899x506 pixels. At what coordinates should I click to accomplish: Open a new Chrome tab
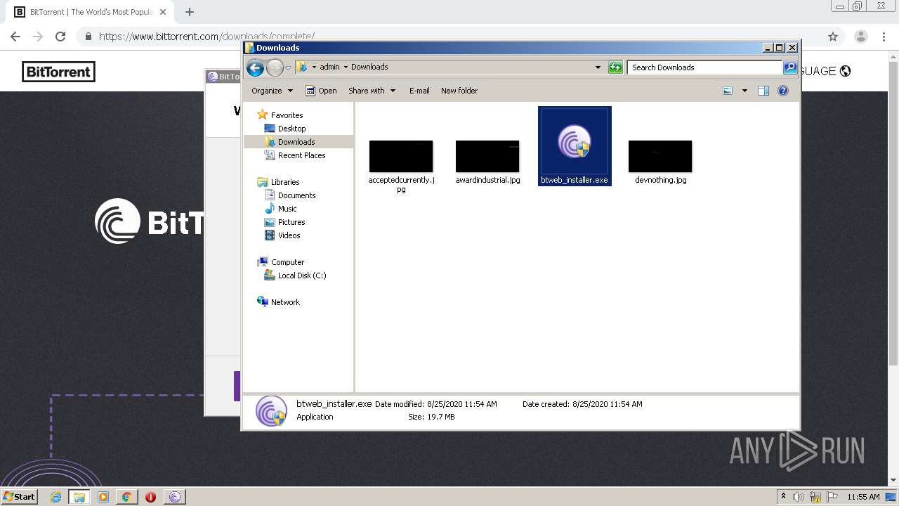(189, 12)
